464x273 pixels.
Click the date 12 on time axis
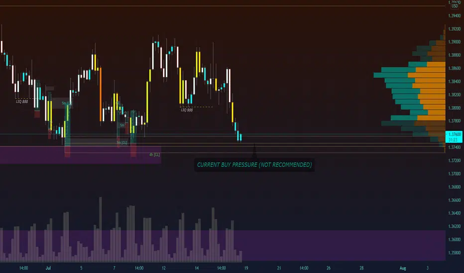[x=164, y=268]
